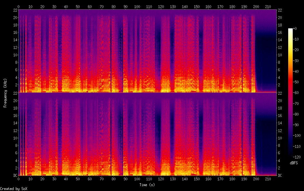304x191 pixels.
Task: Click the "100" tick on the top time axis
Action: click(137, 6)
